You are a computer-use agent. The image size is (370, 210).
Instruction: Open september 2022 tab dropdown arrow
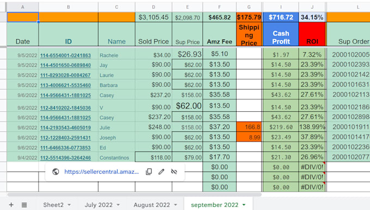click(244, 205)
